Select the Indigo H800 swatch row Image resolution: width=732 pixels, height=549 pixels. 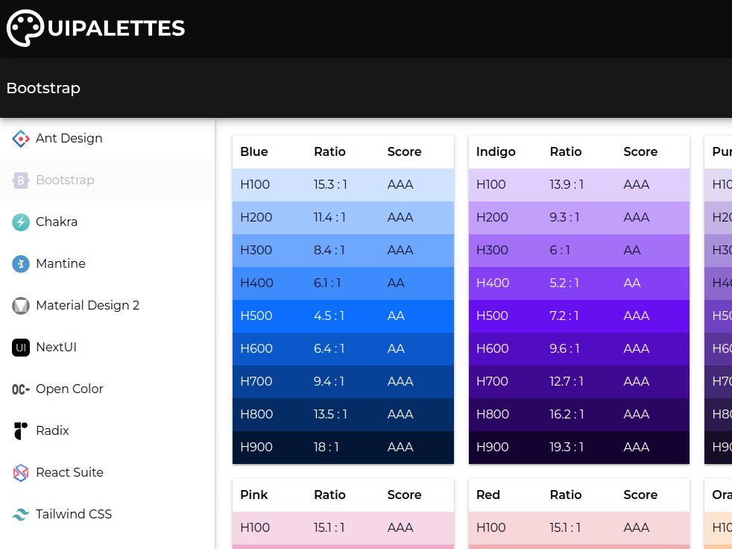coord(579,415)
